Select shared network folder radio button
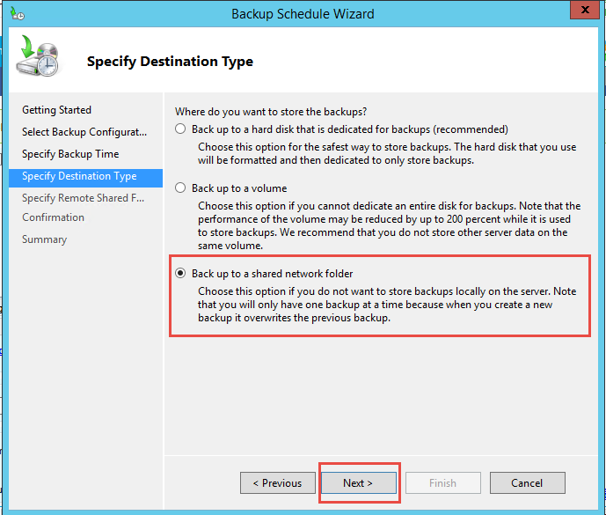606x515 pixels. [180, 273]
